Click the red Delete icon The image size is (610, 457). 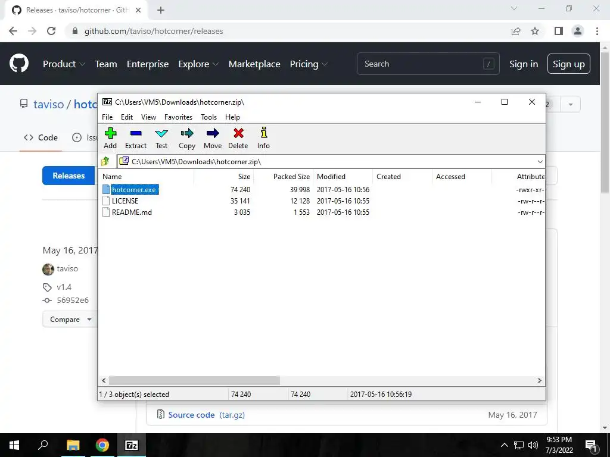[238, 134]
